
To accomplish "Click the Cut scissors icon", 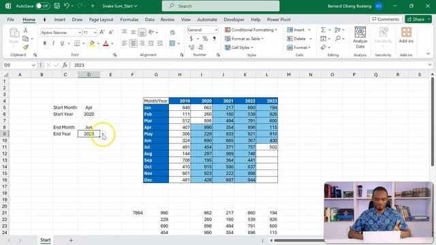I will pyautogui.click(x=26, y=30).
